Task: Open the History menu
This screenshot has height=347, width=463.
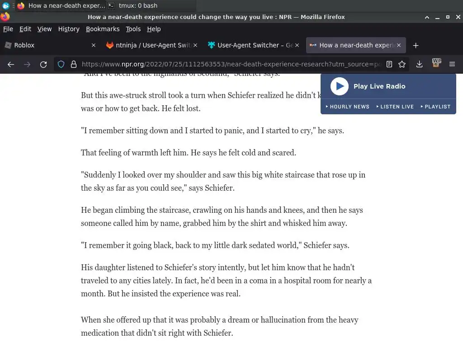Action: (69, 29)
